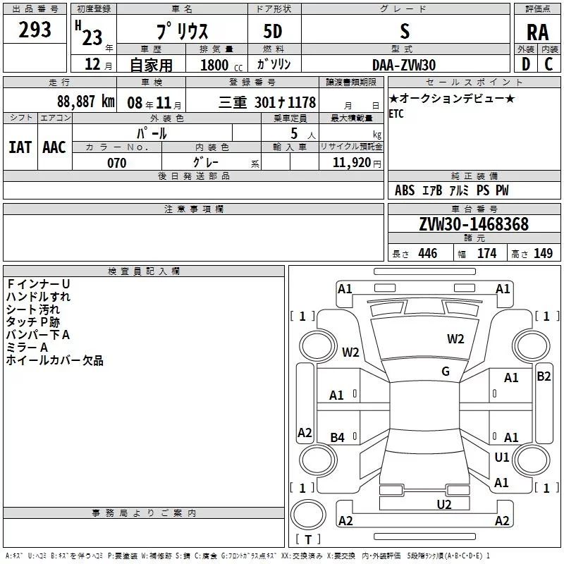The image size is (564, 564).
Task: Click the recycle deposit 11,920円
Action: (x=357, y=163)
